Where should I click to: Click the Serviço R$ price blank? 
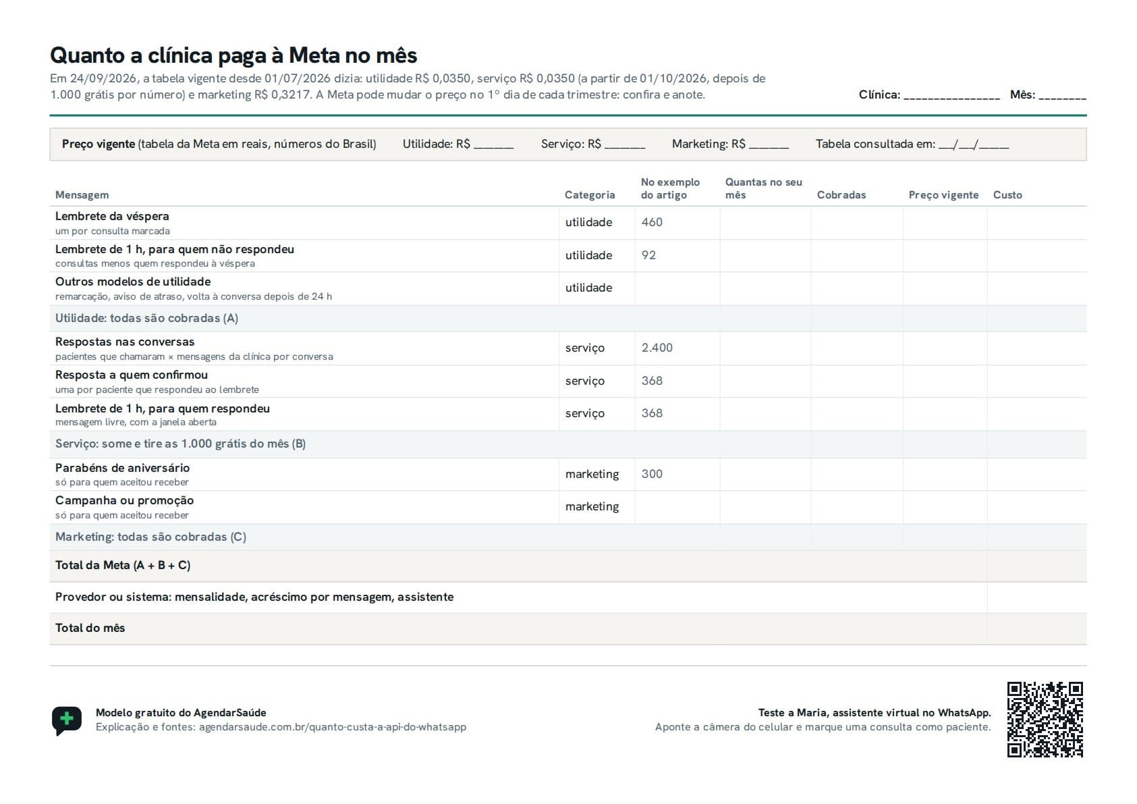(x=625, y=144)
